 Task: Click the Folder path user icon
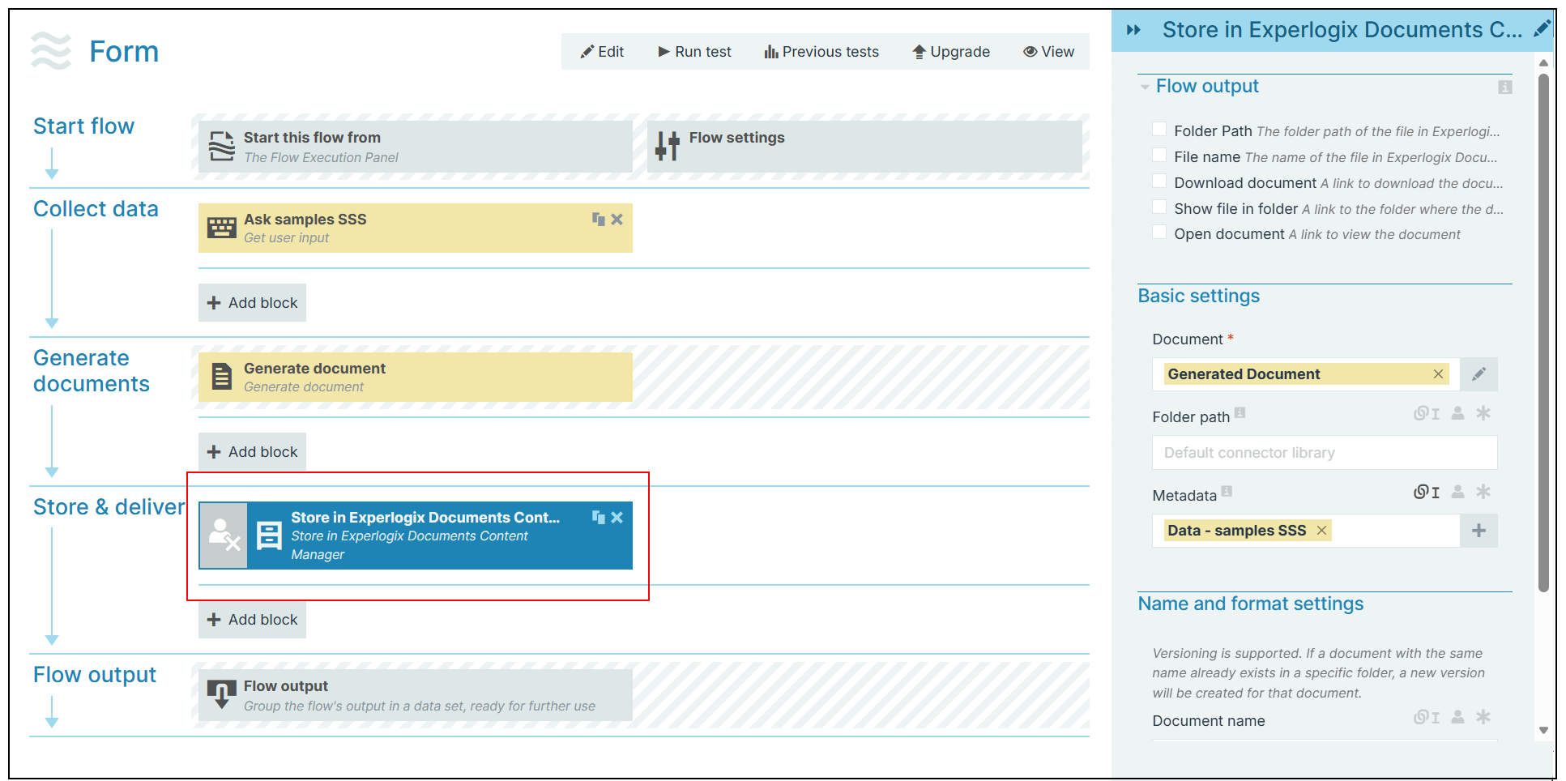1457,413
